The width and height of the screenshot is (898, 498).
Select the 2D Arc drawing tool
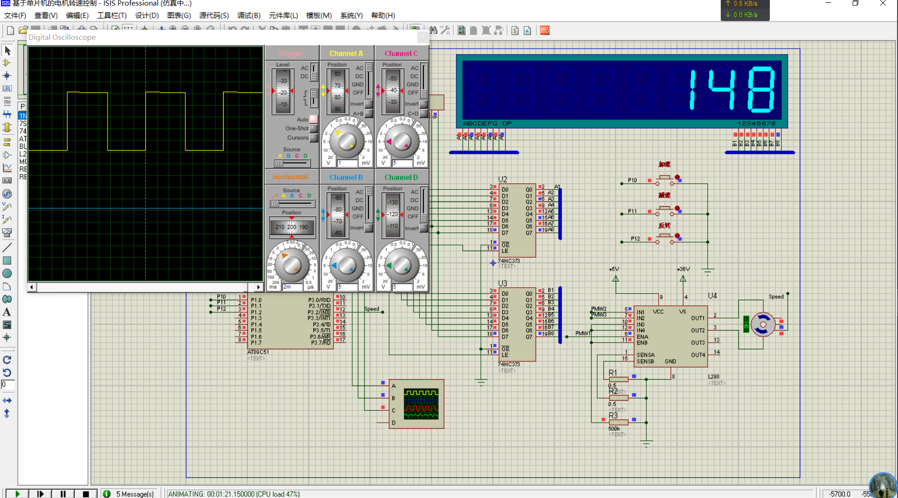(7, 286)
